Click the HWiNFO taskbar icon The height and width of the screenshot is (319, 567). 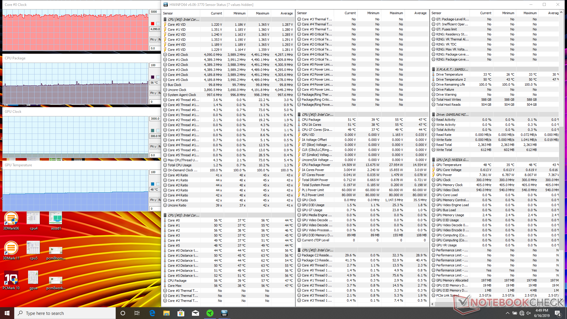[x=224, y=313]
